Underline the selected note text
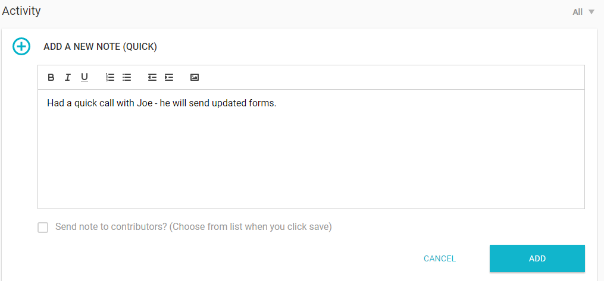Viewport: 604px width, 281px height. [x=85, y=77]
